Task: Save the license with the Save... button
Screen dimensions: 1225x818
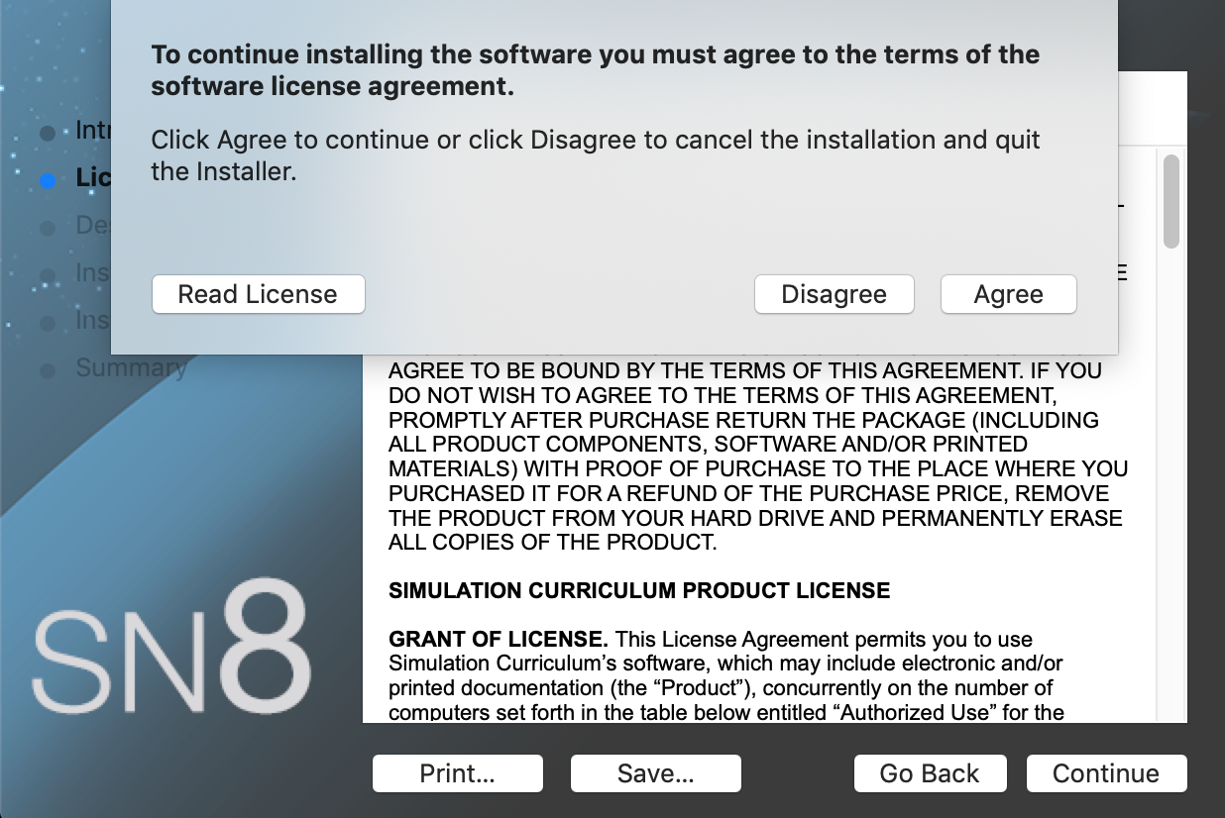Action: (x=655, y=773)
